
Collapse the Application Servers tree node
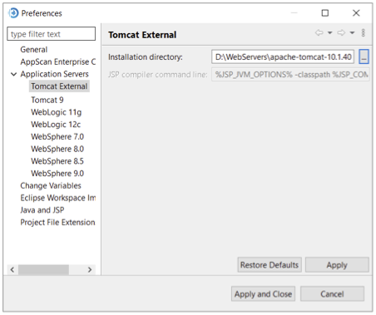[13, 74]
